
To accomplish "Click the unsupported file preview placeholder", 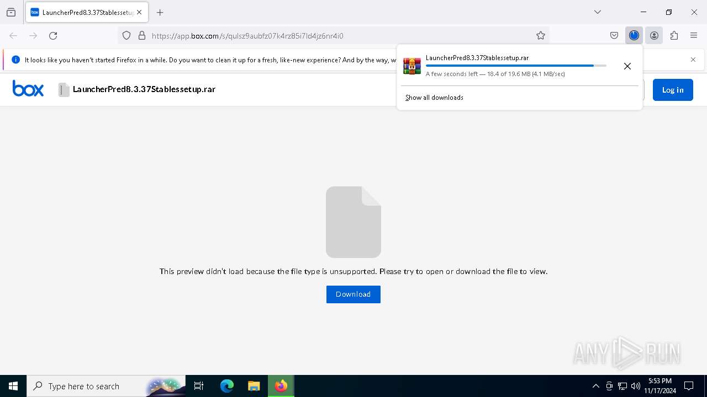I will point(353,222).
